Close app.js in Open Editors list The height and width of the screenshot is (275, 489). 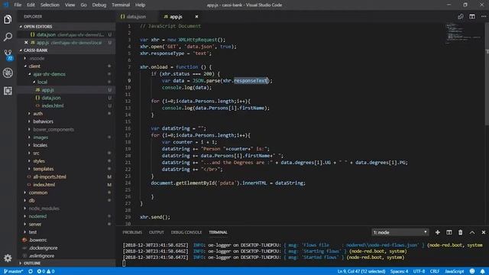tap(26, 43)
